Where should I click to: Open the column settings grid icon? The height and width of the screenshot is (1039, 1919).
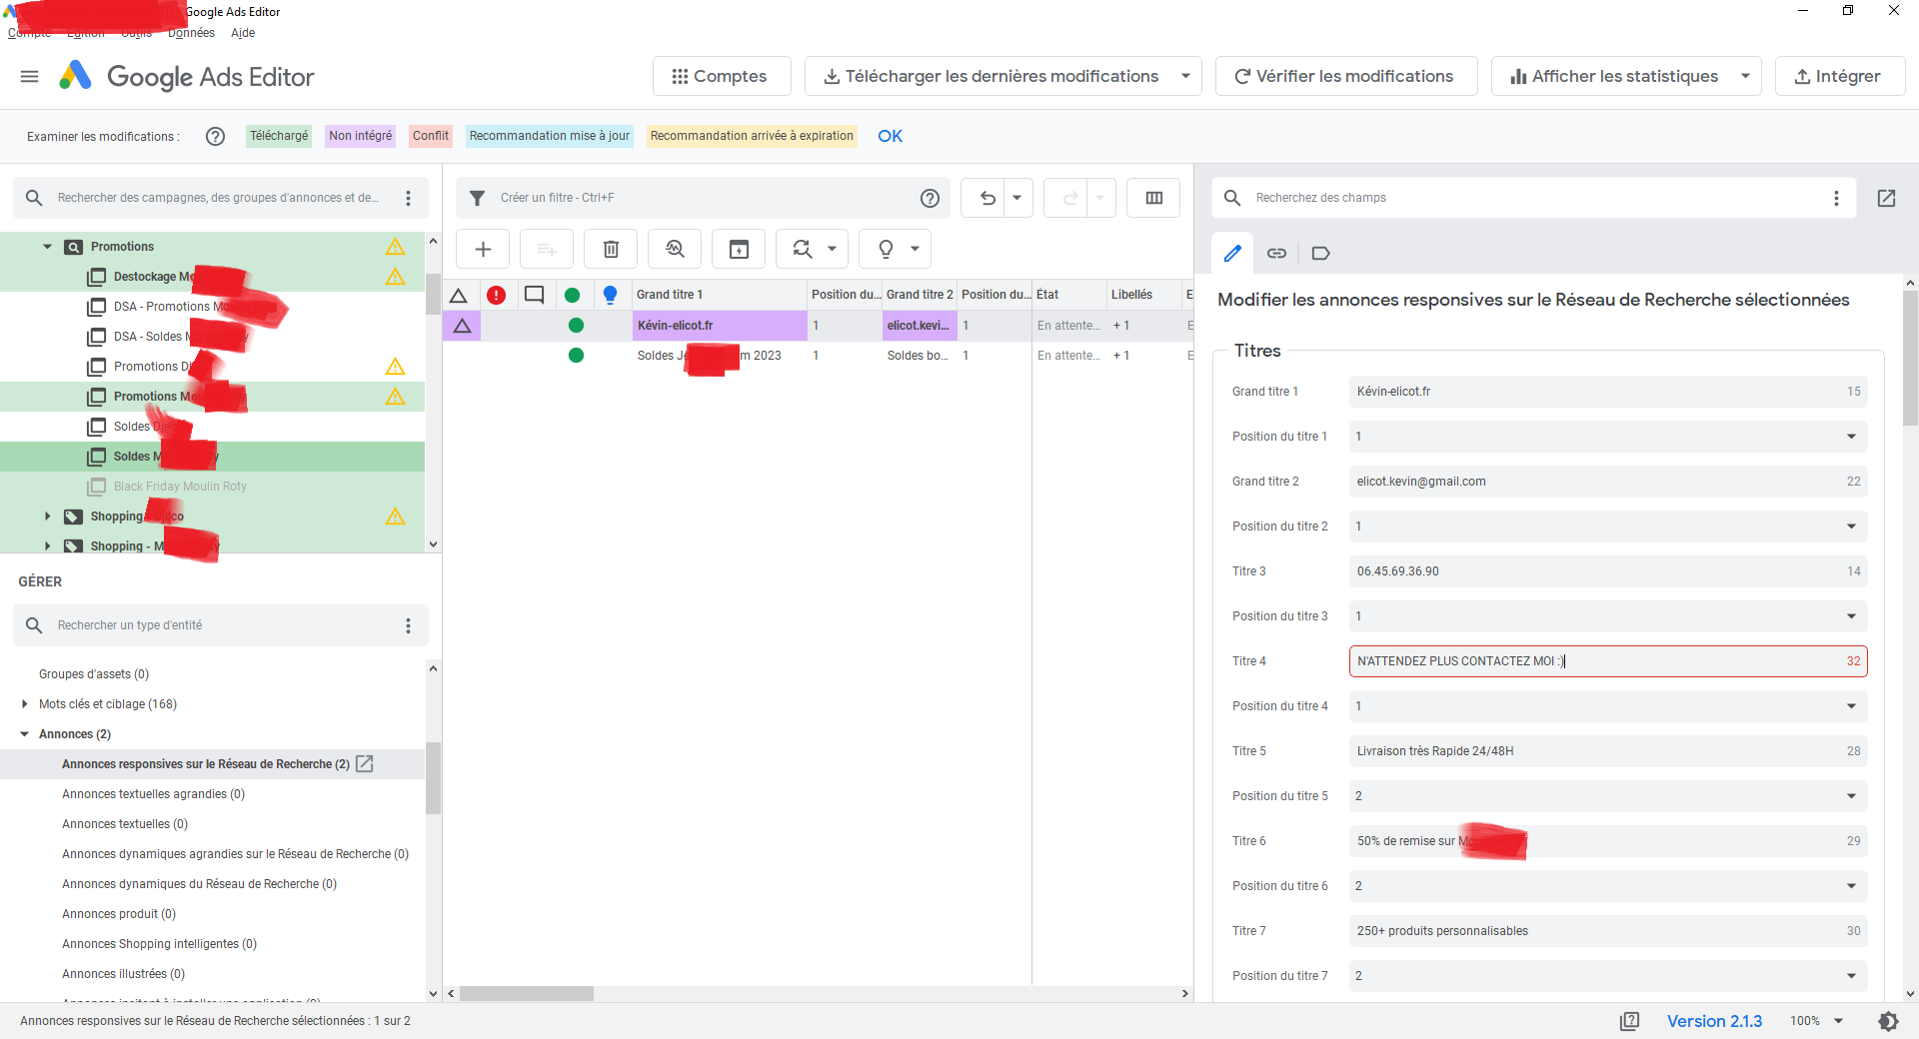pyautogui.click(x=1152, y=198)
